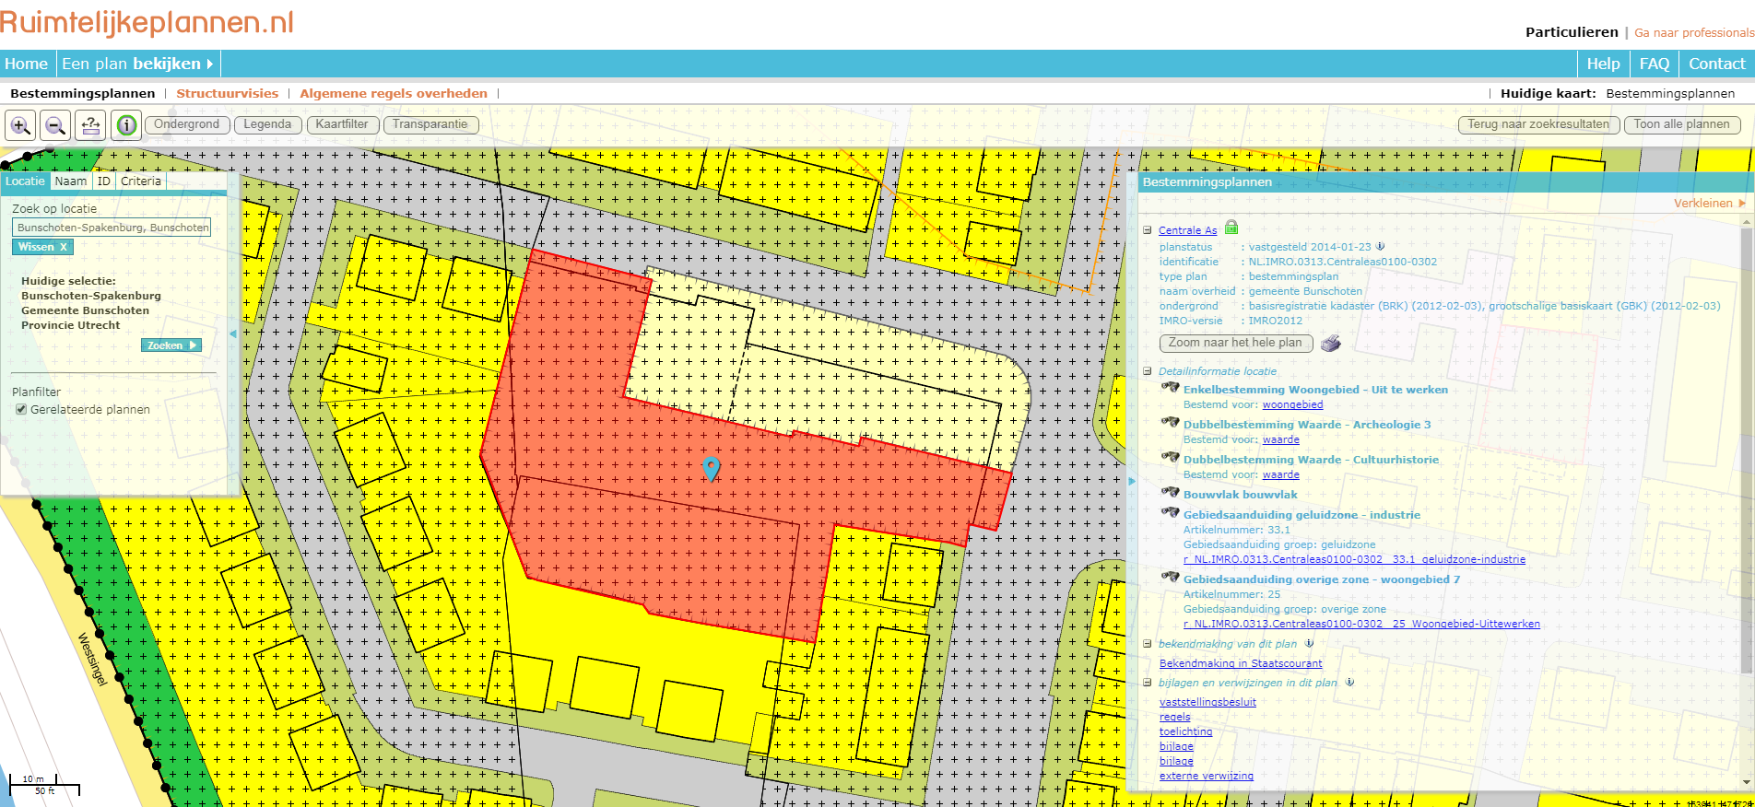This screenshot has height=807, width=1755.
Task: Open the toelichting document link
Action: 1185,731
